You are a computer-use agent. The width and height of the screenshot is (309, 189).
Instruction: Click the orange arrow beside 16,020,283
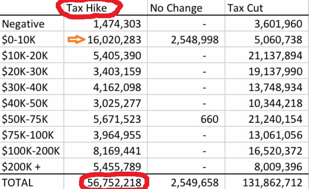77,40
